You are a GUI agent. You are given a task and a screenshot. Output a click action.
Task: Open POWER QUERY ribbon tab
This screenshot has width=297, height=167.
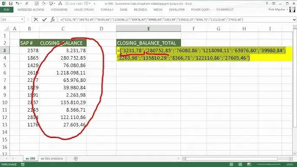tap(200, 10)
